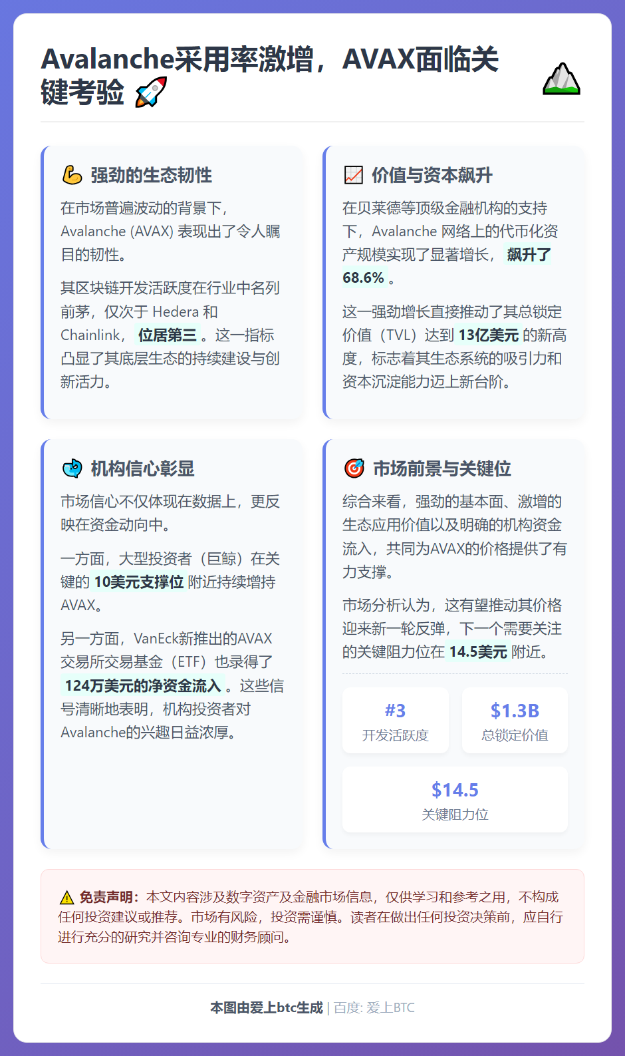Screen dimensions: 625x1056
Task: Click the highlighted text 124万美元的净资金流入
Action: (142, 685)
